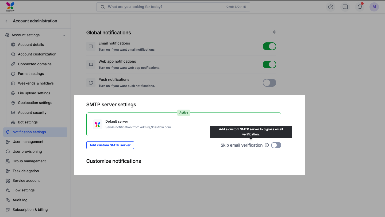Click the Push notifications icon
Viewport: 385px width, 217px height.
pos(91,83)
